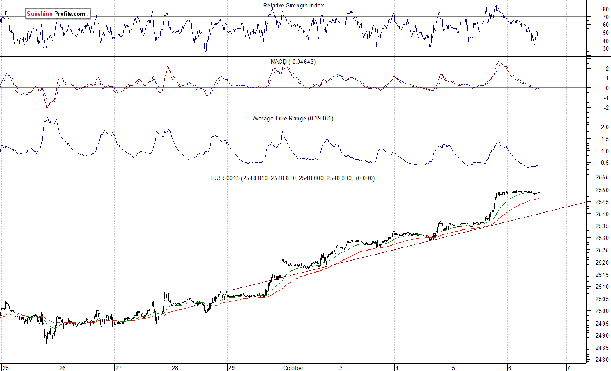Screen dimensions: 611x371
Task: Click the SunshineProfits.com logo
Action: click(58, 14)
